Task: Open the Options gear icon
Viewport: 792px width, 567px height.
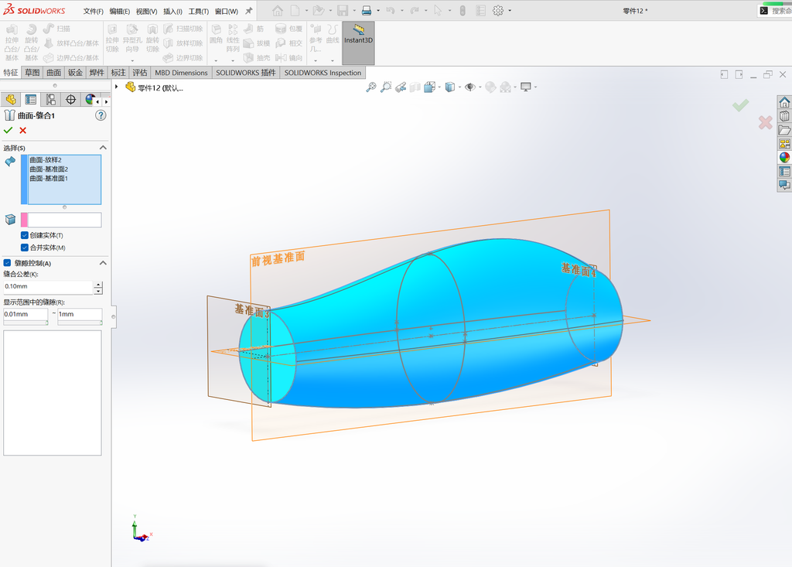Action: pos(498,11)
